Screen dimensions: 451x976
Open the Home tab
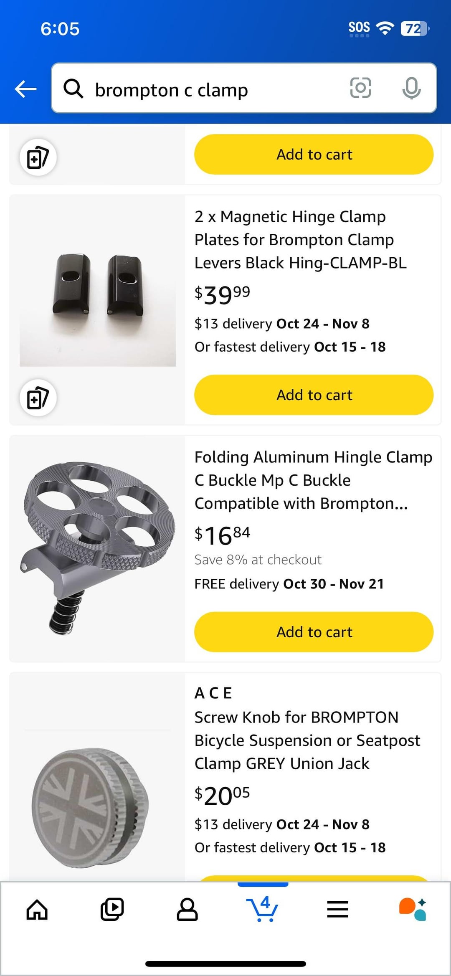click(x=37, y=909)
